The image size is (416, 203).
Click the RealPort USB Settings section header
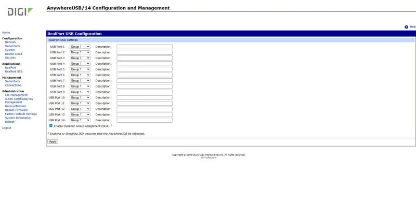click(x=231, y=40)
